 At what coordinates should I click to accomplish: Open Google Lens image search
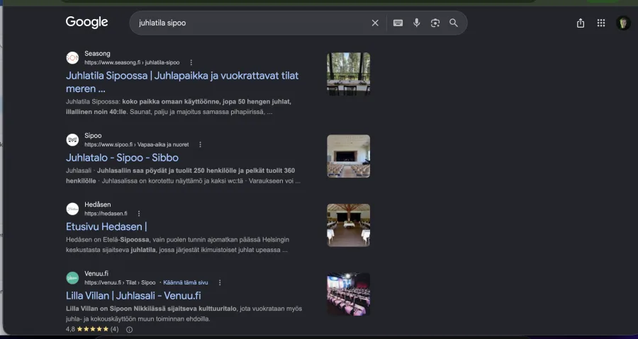435,23
